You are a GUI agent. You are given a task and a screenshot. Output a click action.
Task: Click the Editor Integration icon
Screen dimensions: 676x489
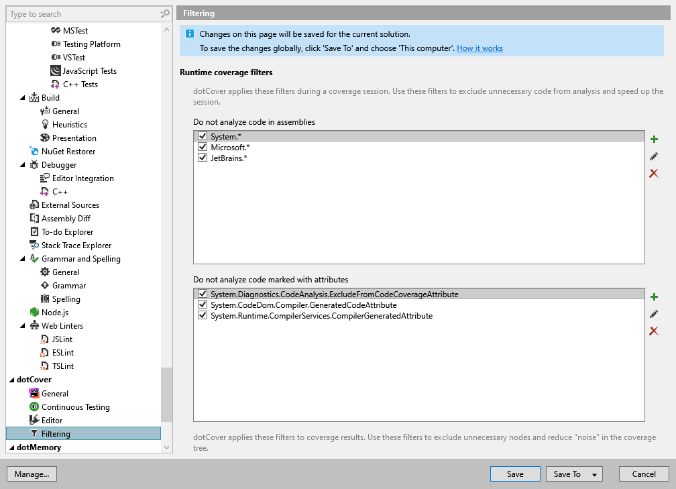coord(45,178)
